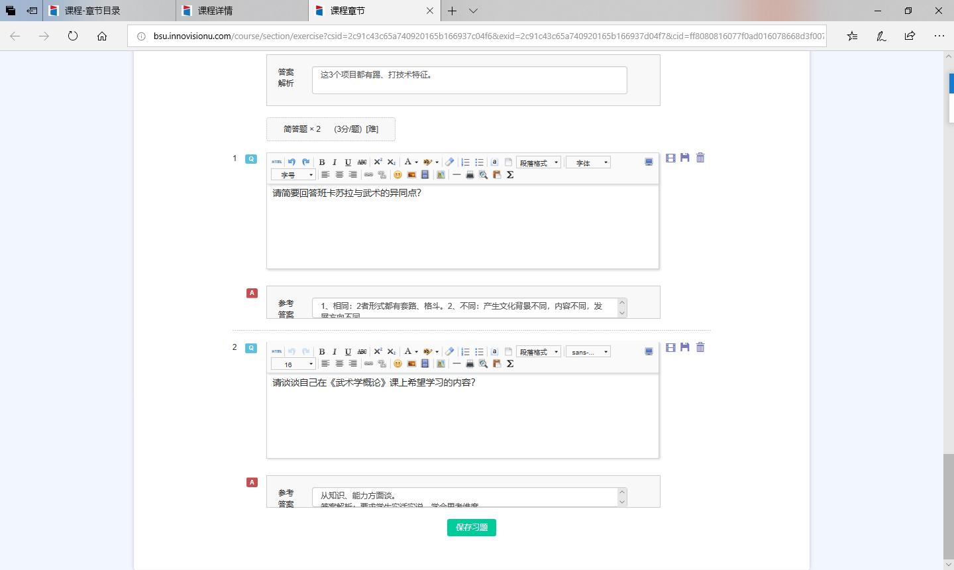This screenshot has height=570, width=954.
Task: Maximize question 2 editor via monitor icon
Action: (649, 351)
